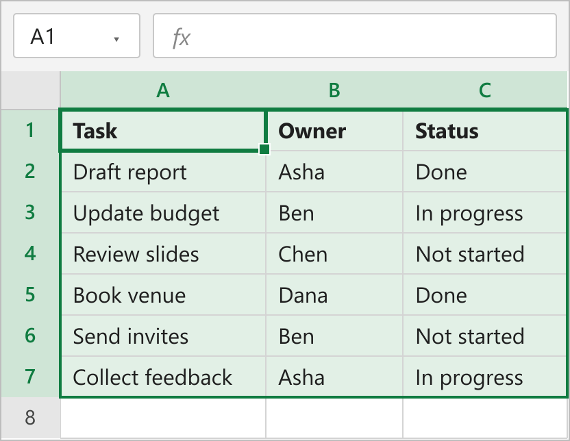Viewport: 570px width, 441px height.
Task: Select the Task header cell
Action: pos(163,130)
